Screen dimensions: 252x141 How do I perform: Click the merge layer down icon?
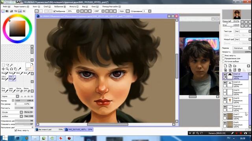230,70
